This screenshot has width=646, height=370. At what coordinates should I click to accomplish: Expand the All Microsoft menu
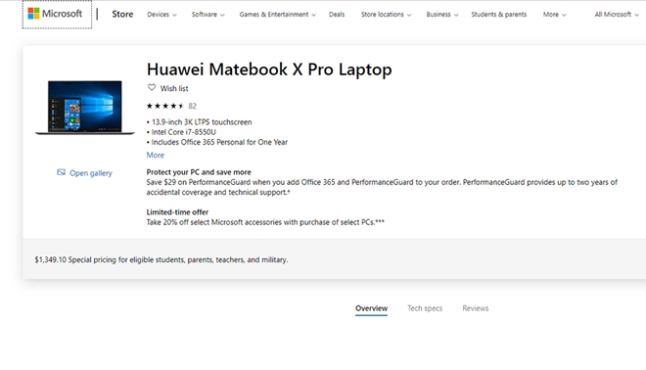point(617,15)
